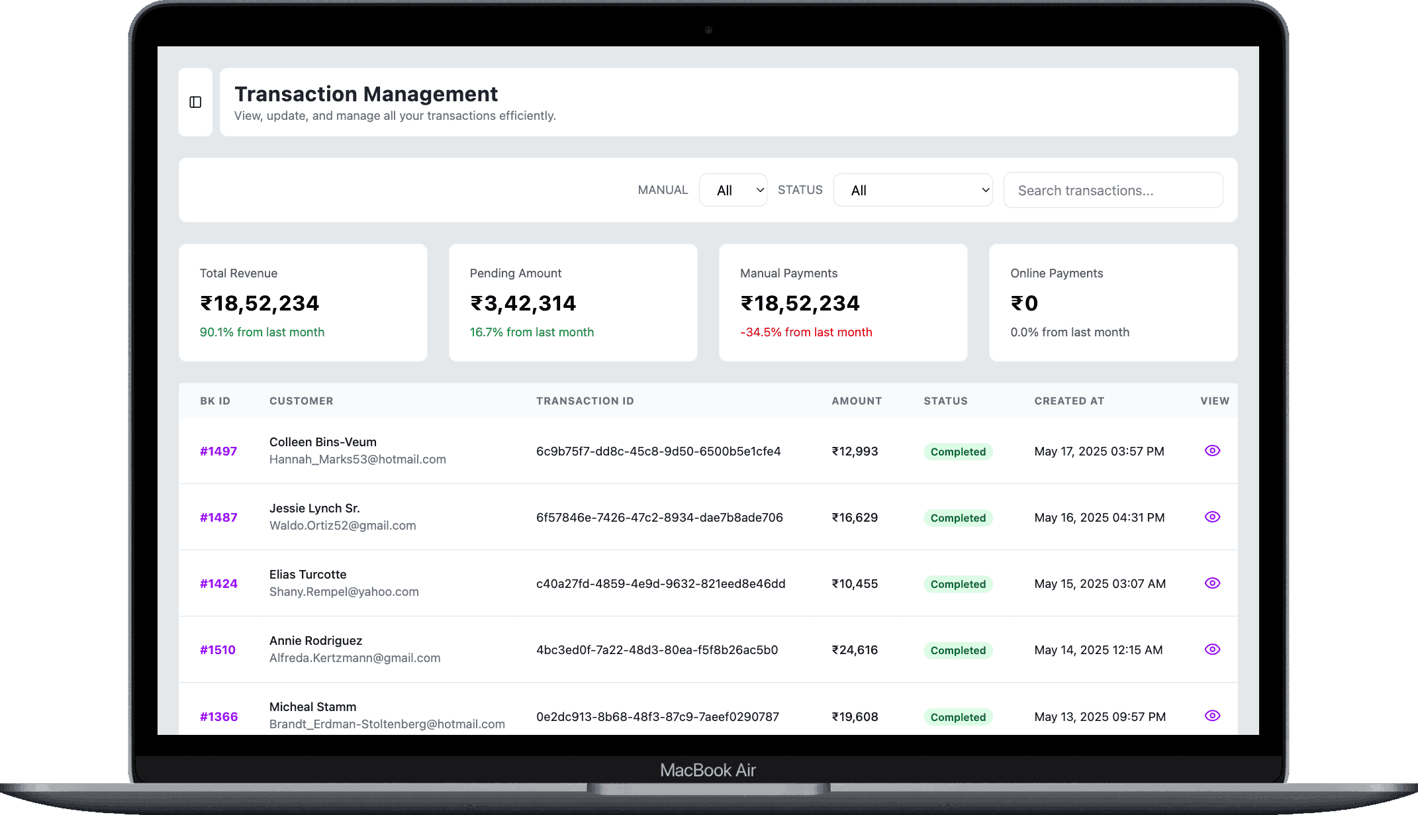Image resolution: width=1418 pixels, height=815 pixels.
Task: Open the STATUS filter dropdown
Action: point(912,190)
